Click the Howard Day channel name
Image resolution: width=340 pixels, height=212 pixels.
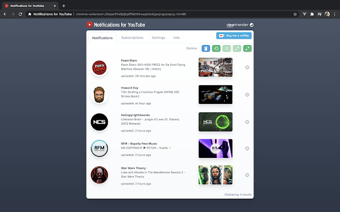point(130,88)
